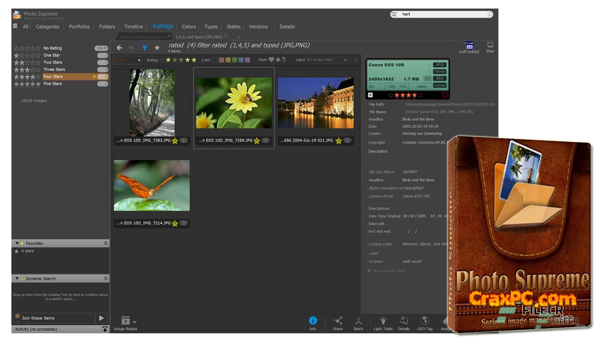Launch ExifToolGUI from the toolbar
606x341 pixels.
[469, 46]
